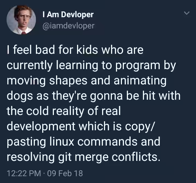Click the word 'linux' in the tweet
This screenshot has height=183, width=196.
[62, 141]
